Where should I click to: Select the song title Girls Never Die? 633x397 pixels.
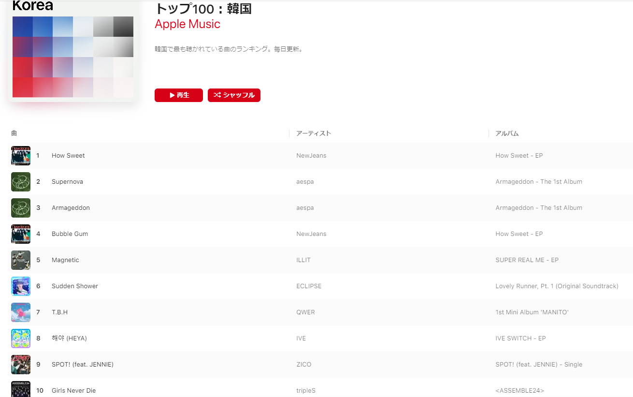pos(73,391)
